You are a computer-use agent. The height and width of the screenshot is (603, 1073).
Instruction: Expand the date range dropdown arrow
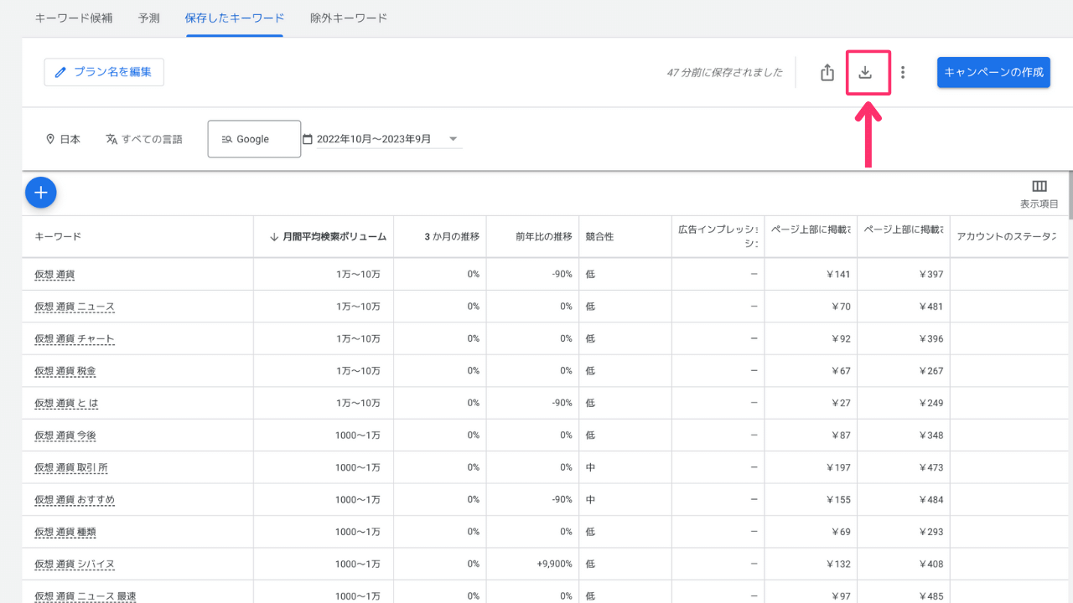click(x=453, y=139)
